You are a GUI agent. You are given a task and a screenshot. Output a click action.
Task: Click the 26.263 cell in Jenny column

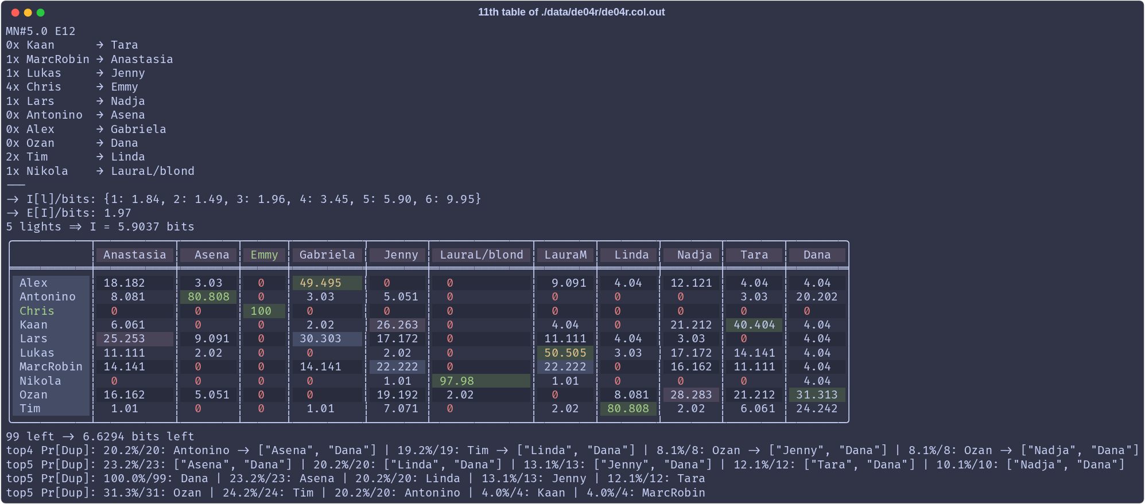coord(397,325)
